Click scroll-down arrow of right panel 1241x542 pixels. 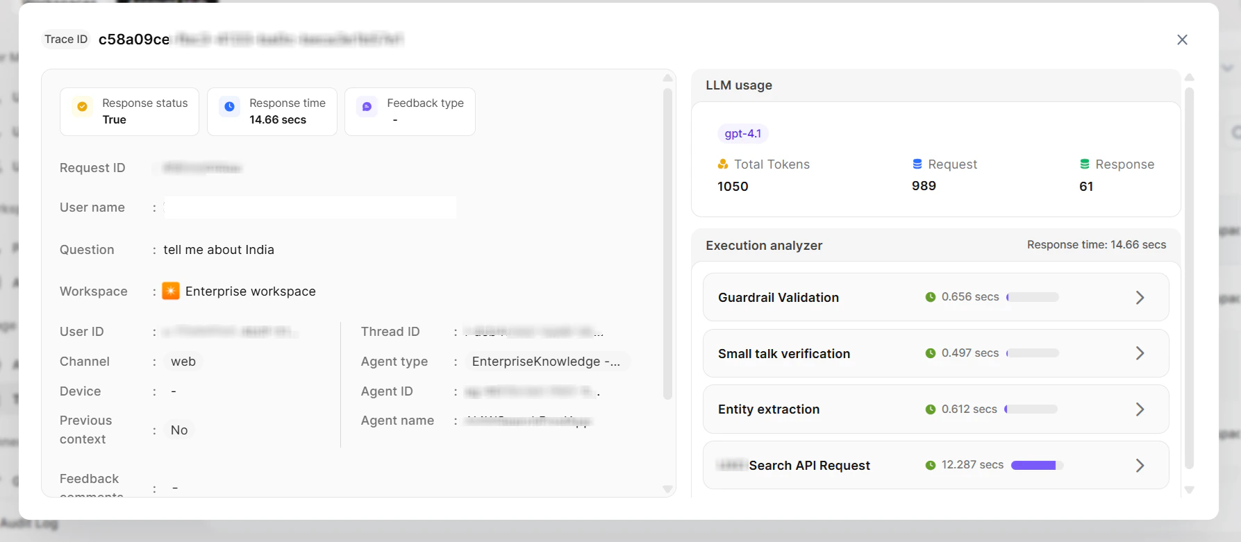point(1189,489)
